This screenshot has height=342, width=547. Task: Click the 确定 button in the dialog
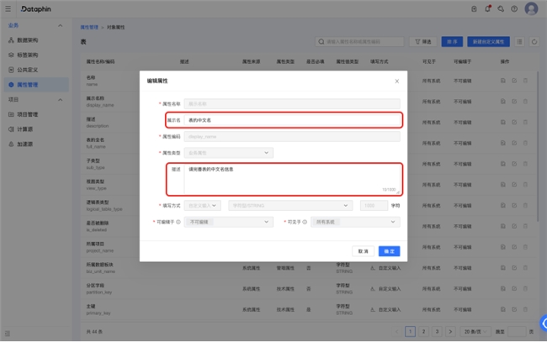[x=389, y=251]
